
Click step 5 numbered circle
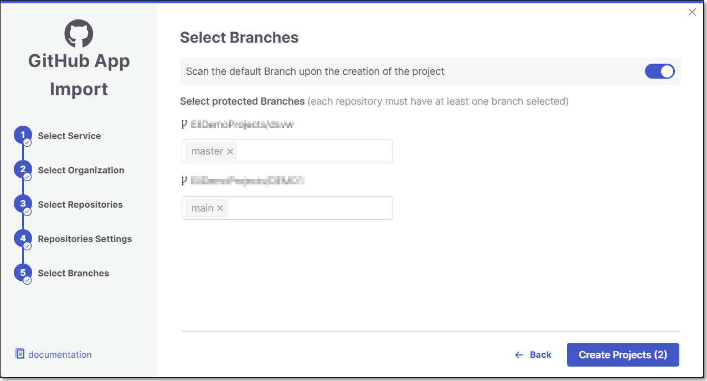click(x=23, y=273)
